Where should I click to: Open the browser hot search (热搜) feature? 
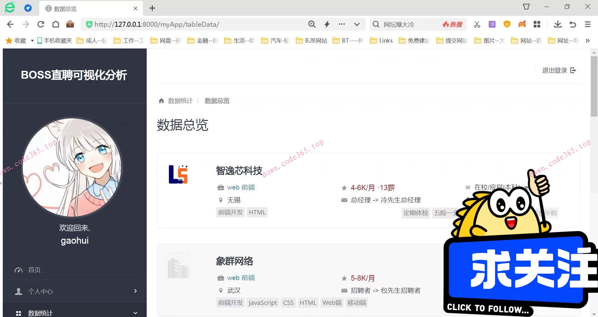[x=452, y=24]
